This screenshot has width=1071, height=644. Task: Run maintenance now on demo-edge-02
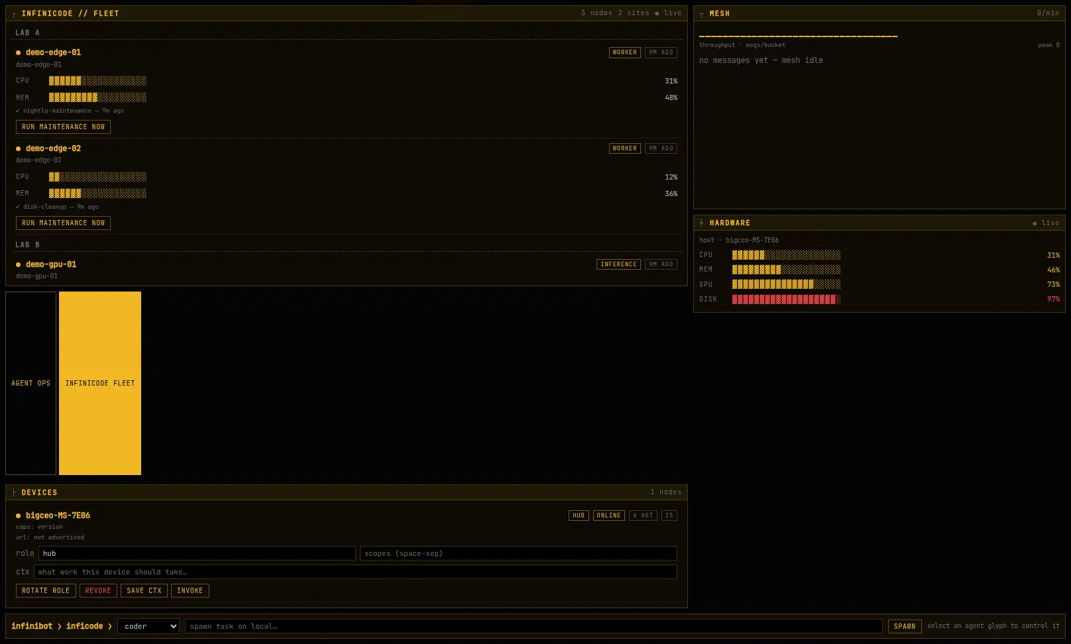click(x=63, y=223)
